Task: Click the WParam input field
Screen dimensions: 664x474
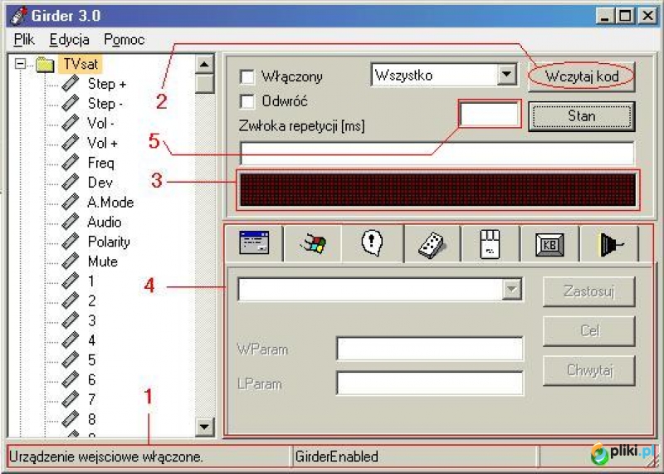Action: point(429,349)
